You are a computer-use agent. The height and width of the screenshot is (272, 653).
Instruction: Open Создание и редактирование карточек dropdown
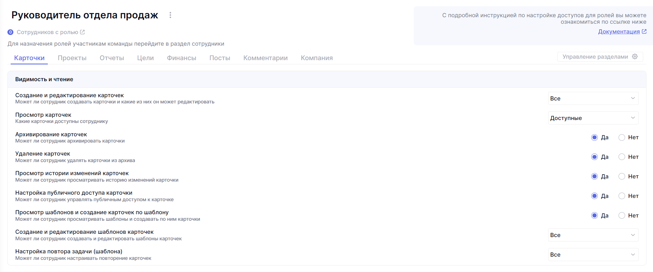(593, 98)
